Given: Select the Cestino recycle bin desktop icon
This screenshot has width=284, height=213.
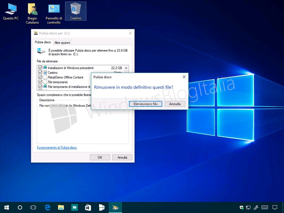Looking at the screenshot, I should click(76, 11).
